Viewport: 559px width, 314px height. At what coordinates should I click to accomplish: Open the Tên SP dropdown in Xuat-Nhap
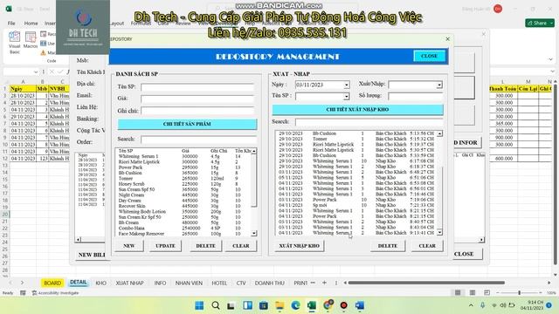[x=346, y=96]
